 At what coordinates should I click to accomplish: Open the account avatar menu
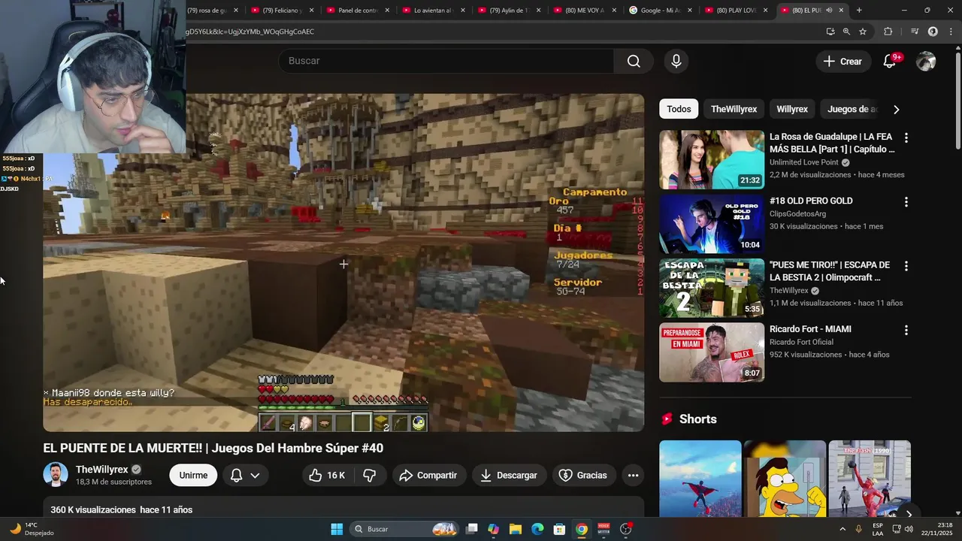click(x=926, y=62)
